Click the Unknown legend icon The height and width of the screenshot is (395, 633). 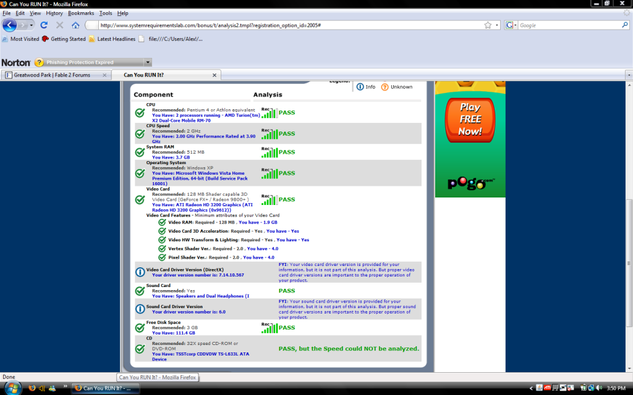pyautogui.click(x=384, y=86)
